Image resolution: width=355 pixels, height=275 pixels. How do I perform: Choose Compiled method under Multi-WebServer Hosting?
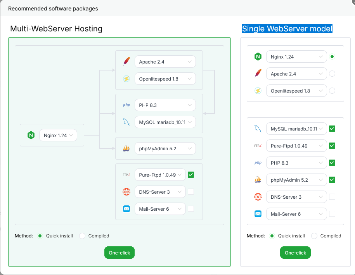tap(82, 236)
